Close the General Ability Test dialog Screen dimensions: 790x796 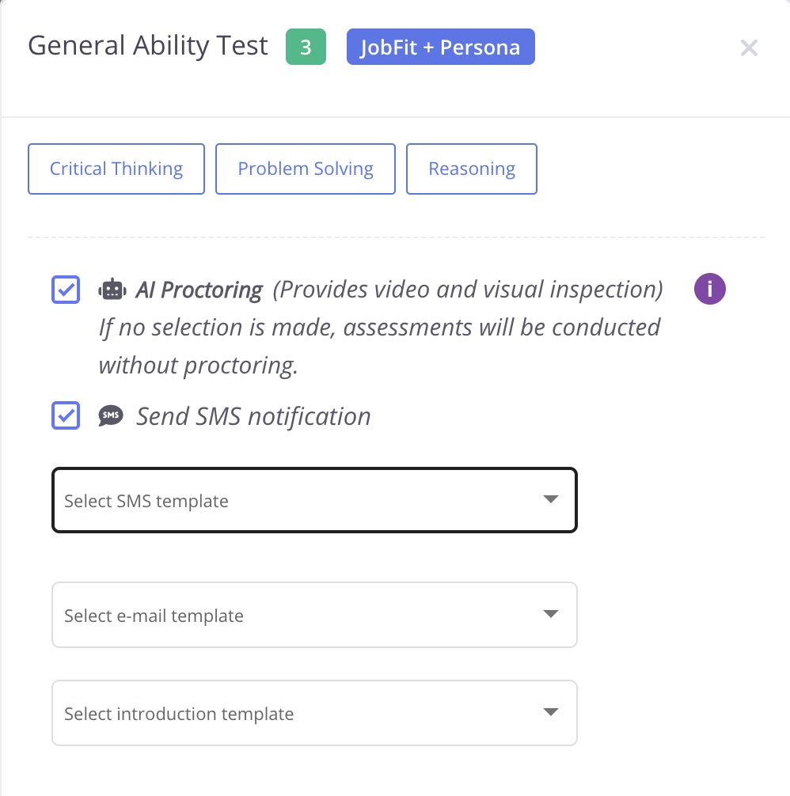748,48
